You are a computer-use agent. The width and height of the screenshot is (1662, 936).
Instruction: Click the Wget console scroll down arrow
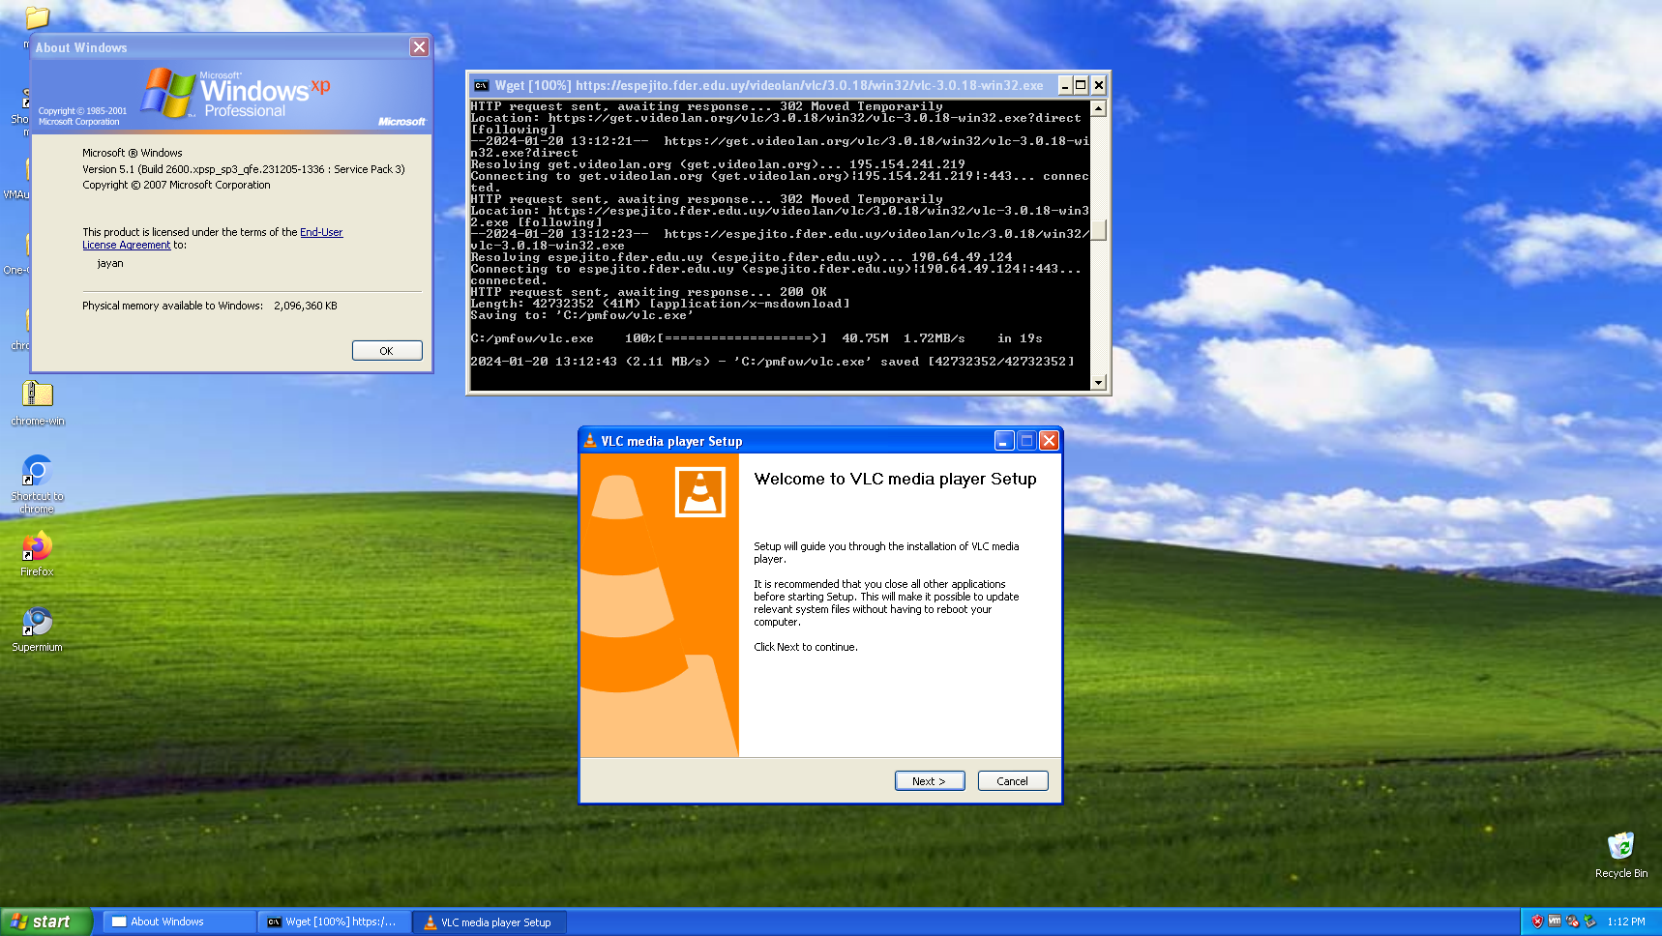[x=1098, y=382]
